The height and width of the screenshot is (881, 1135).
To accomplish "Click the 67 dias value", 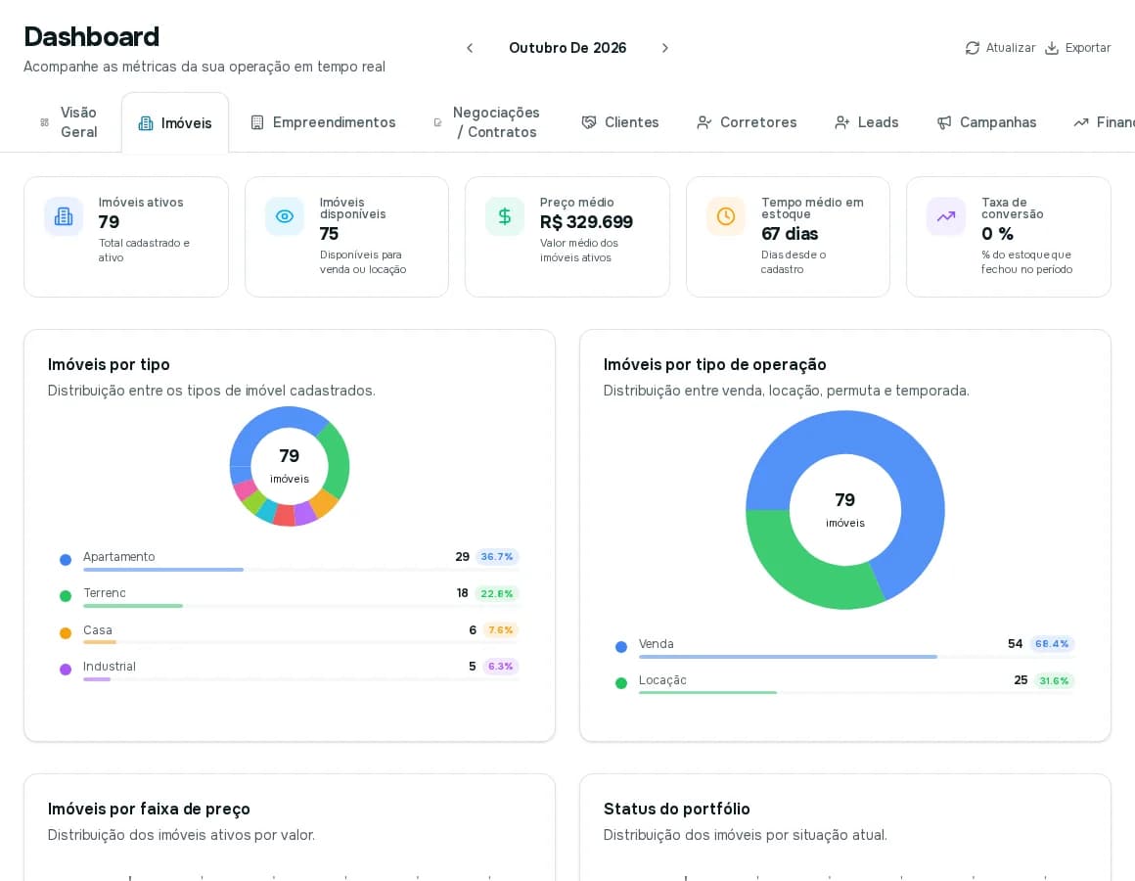I will pos(790,234).
